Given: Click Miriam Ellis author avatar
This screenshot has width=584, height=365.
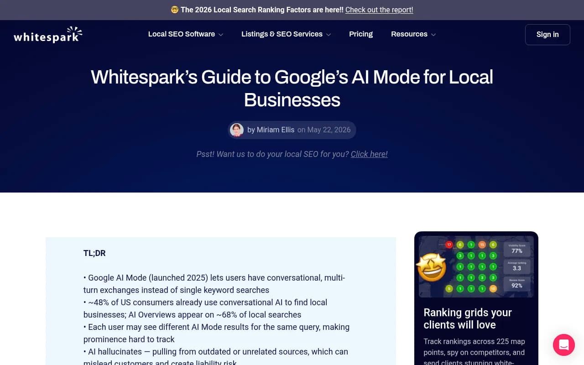Looking at the screenshot, I should pyautogui.click(x=237, y=130).
